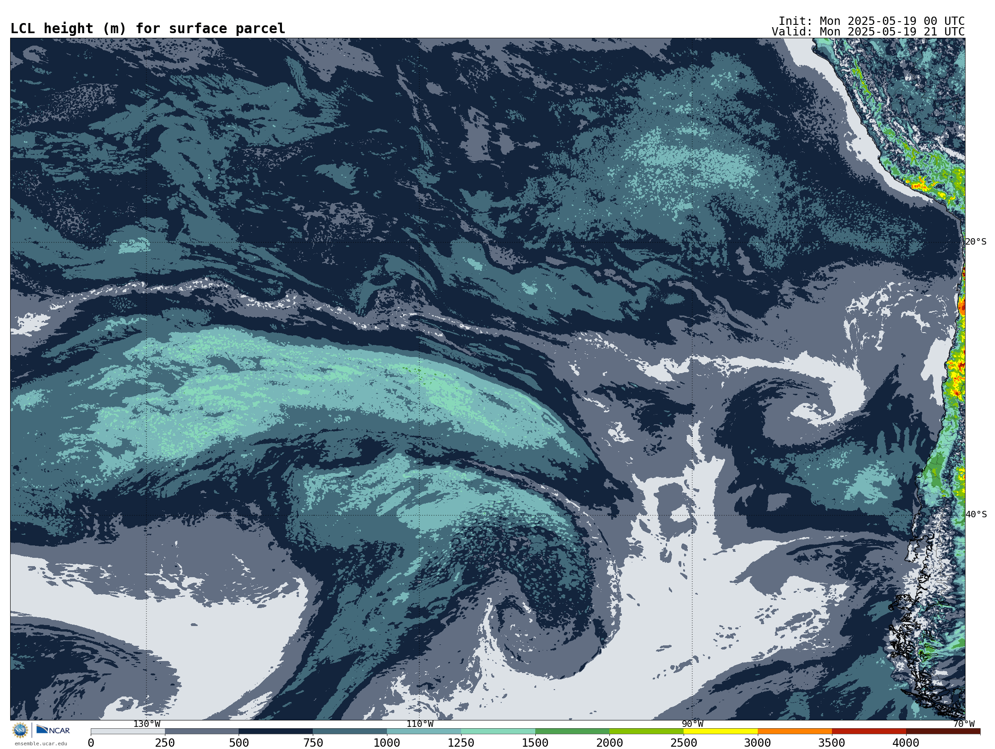Click the 70°W longitude label

pyautogui.click(x=964, y=724)
